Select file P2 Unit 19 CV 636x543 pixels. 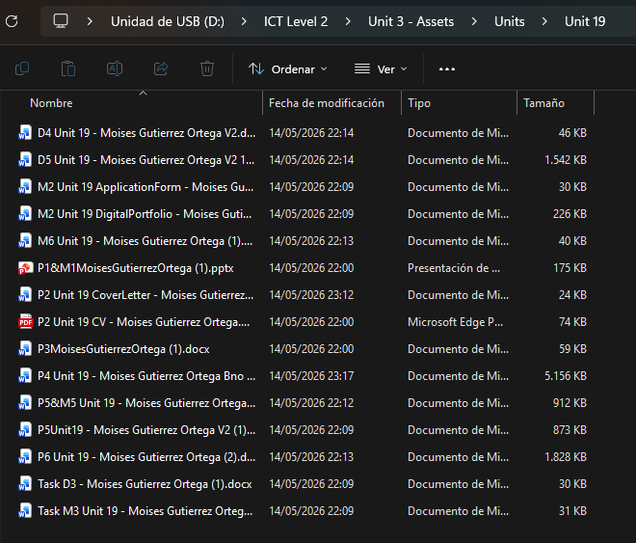[x=144, y=322]
